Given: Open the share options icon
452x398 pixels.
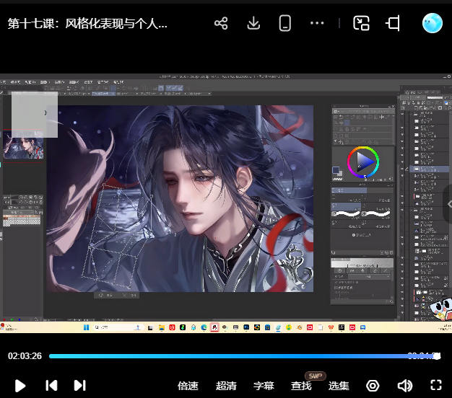Looking at the screenshot, I should 221,23.
